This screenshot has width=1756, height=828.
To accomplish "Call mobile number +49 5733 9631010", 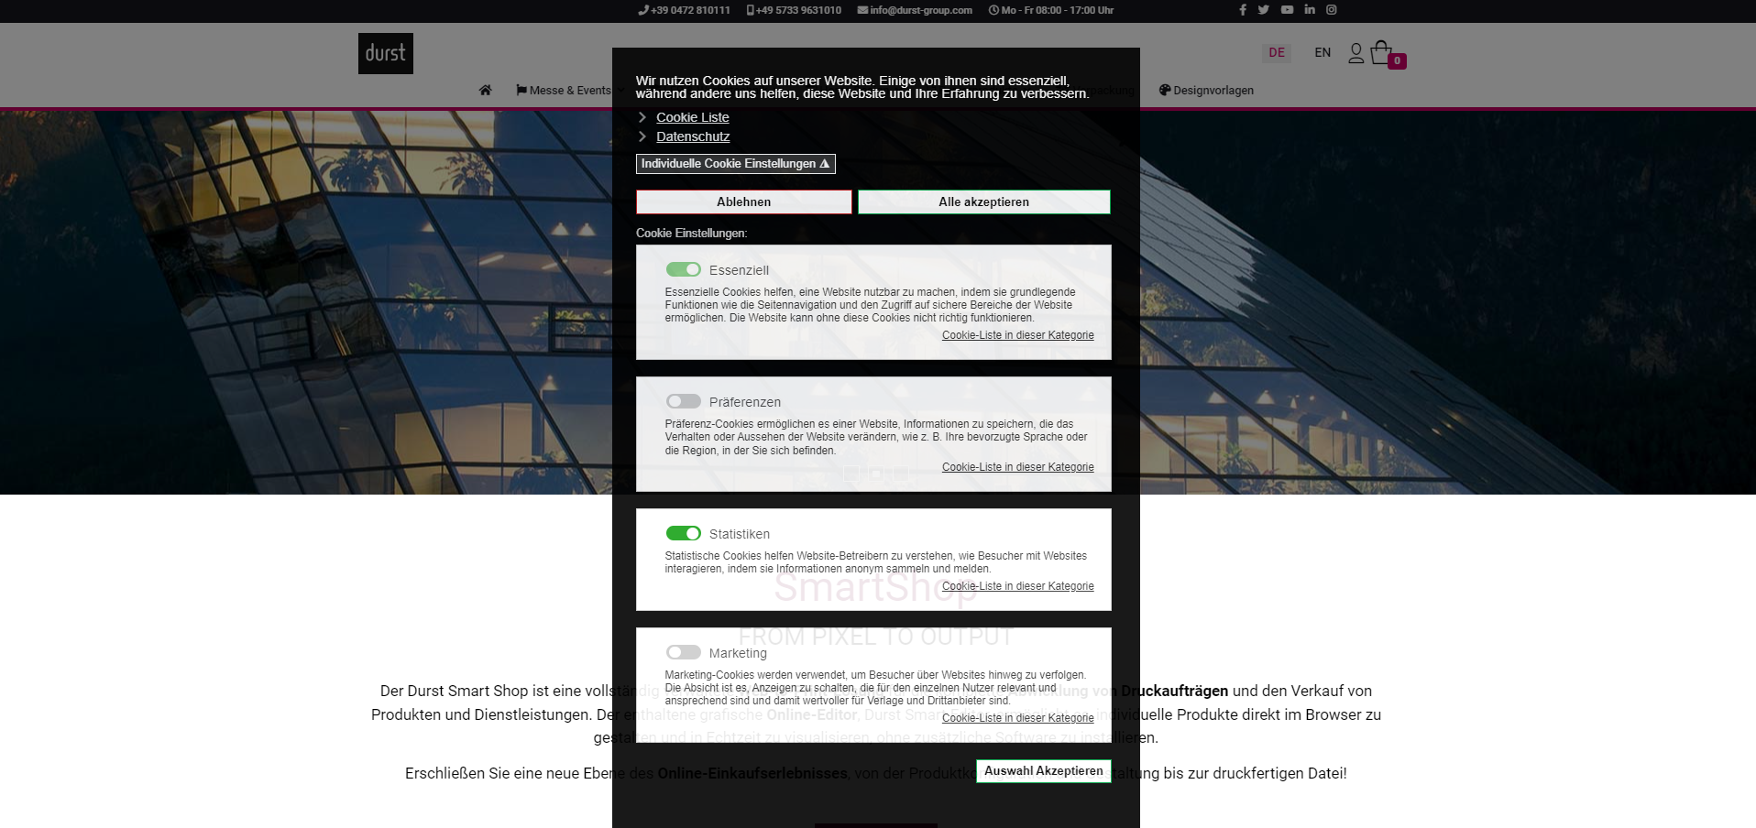I will [x=795, y=10].
